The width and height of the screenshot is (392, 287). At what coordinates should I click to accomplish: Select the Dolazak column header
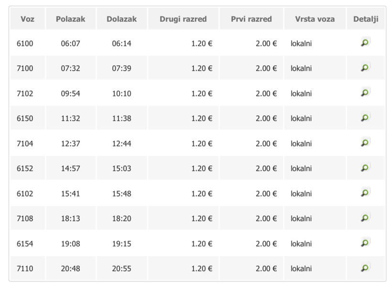pos(121,19)
